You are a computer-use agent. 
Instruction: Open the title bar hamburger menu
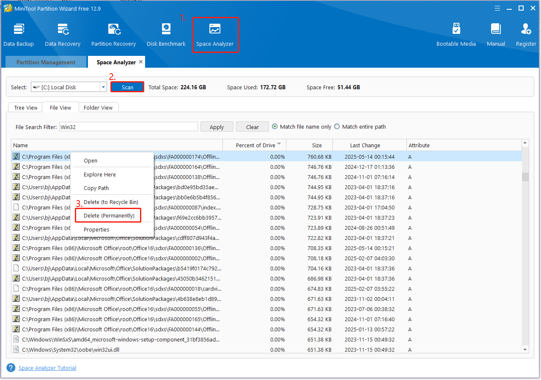(x=498, y=8)
